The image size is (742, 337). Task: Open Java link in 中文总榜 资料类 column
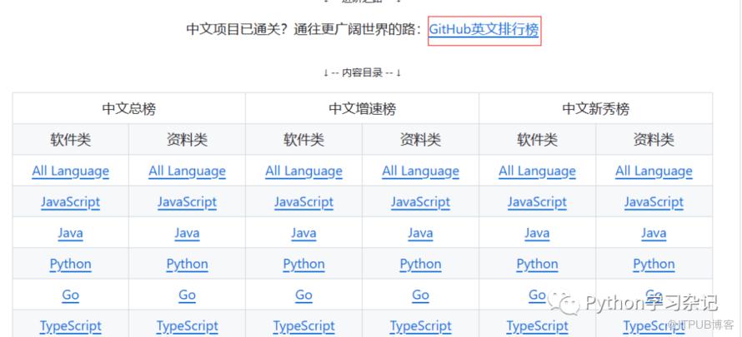tap(187, 233)
